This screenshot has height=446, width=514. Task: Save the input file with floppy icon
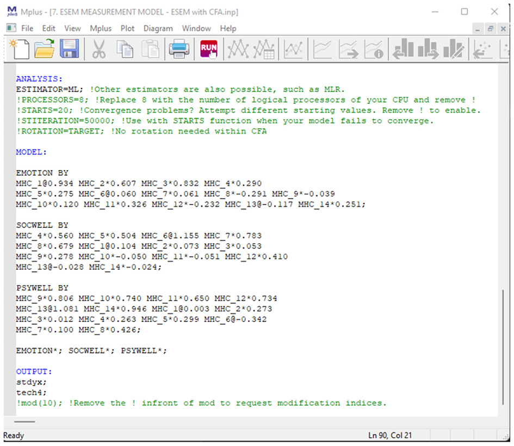point(70,50)
